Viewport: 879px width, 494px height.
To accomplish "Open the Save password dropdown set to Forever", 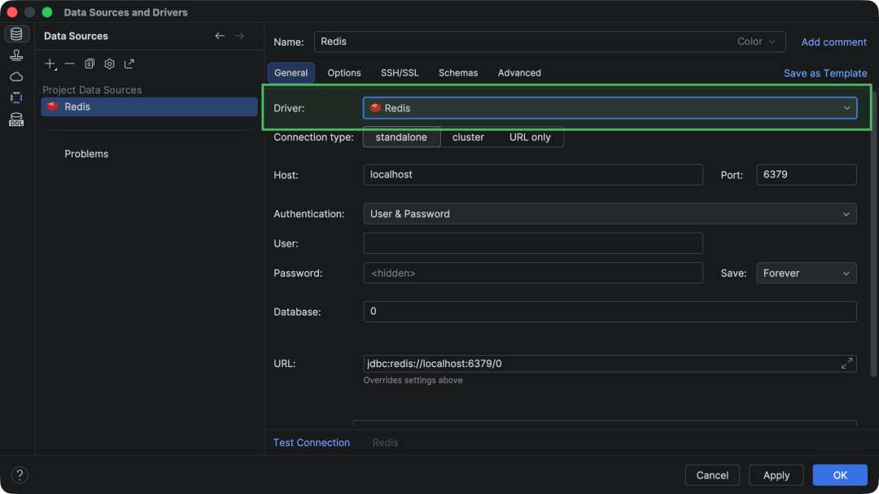I will point(806,273).
